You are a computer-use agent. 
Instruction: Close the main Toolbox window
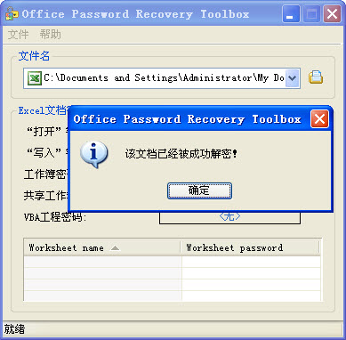coord(332,14)
